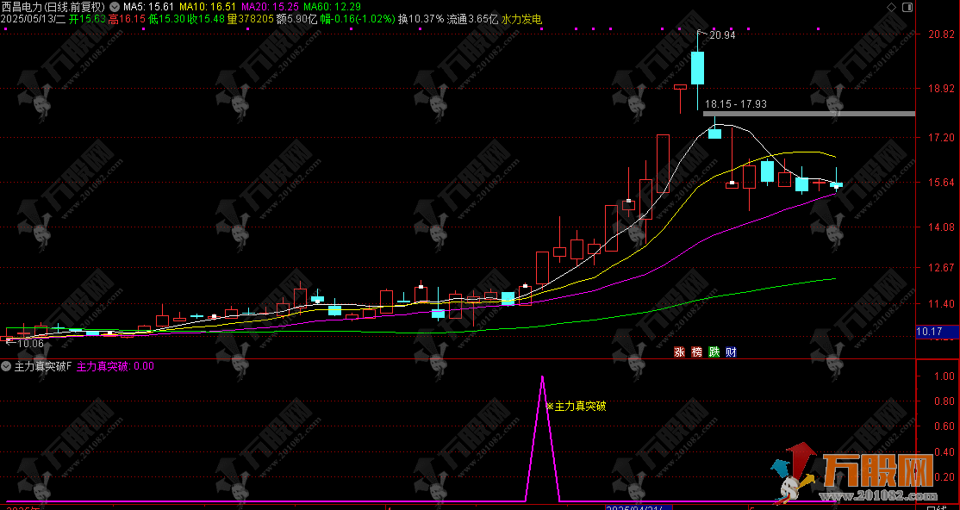Open the 榜 event marker icon
960x510 pixels.
tap(697, 352)
